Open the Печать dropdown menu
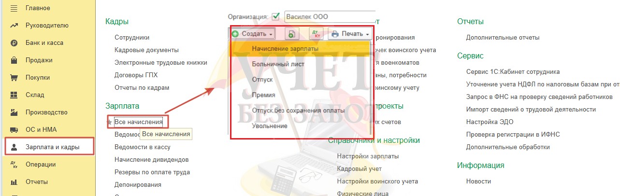The height and width of the screenshot is (196, 620). click(x=350, y=34)
